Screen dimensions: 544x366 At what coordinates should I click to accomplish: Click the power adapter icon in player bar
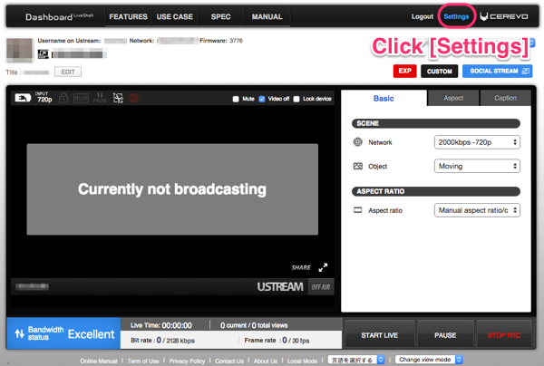pos(23,98)
